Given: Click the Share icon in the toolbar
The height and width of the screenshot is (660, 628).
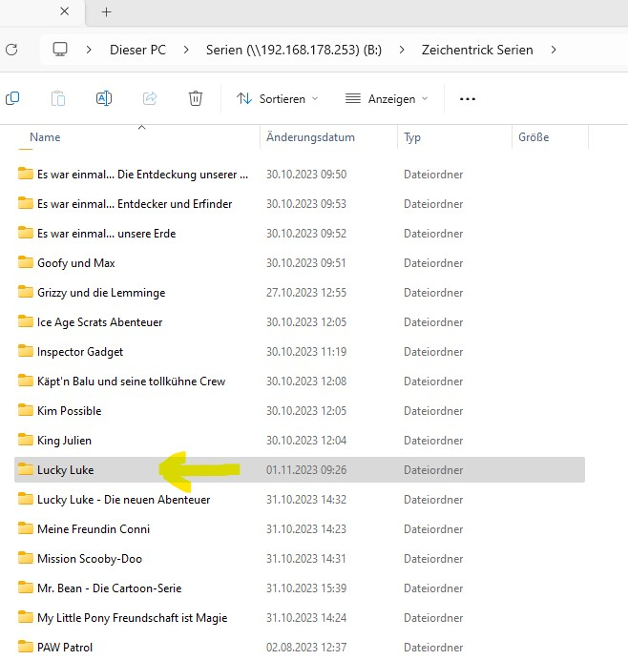Looking at the screenshot, I should pos(150,98).
